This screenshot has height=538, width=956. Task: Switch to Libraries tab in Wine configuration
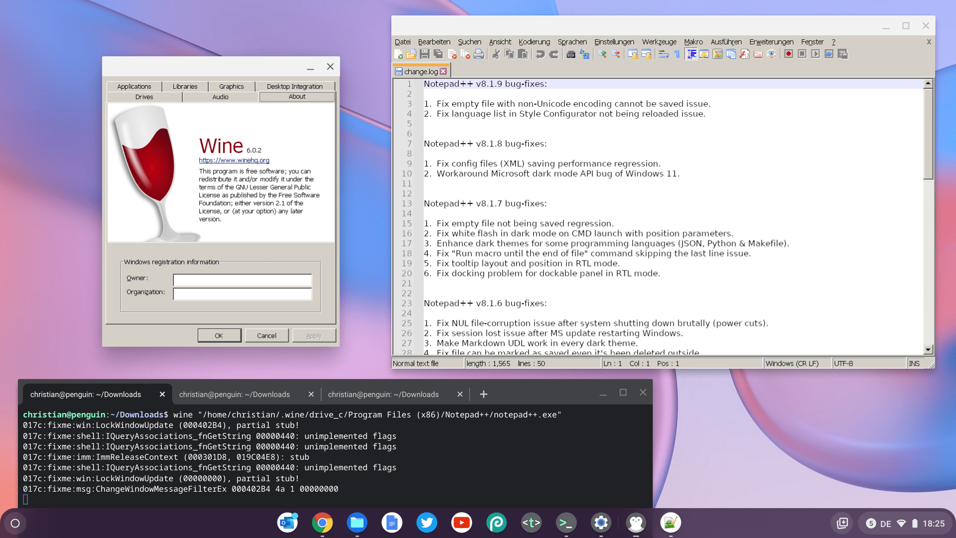(185, 86)
